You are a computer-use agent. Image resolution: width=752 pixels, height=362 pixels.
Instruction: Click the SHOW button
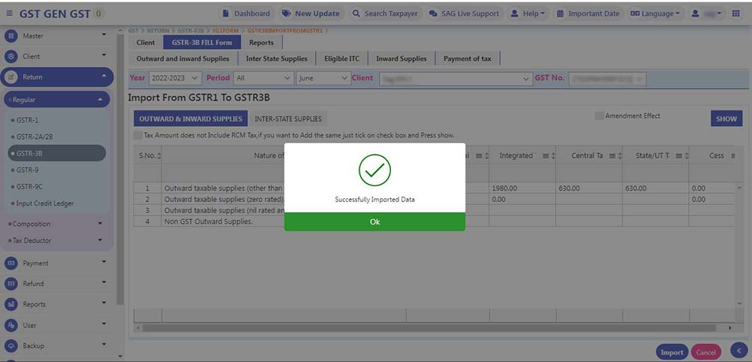pyautogui.click(x=726, y=119)
